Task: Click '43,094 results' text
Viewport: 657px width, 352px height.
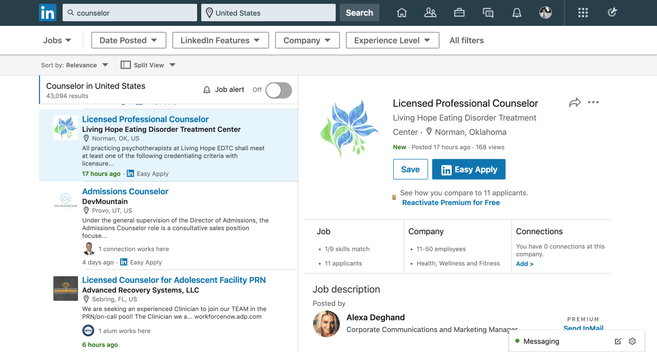Action: click(67, 96)
